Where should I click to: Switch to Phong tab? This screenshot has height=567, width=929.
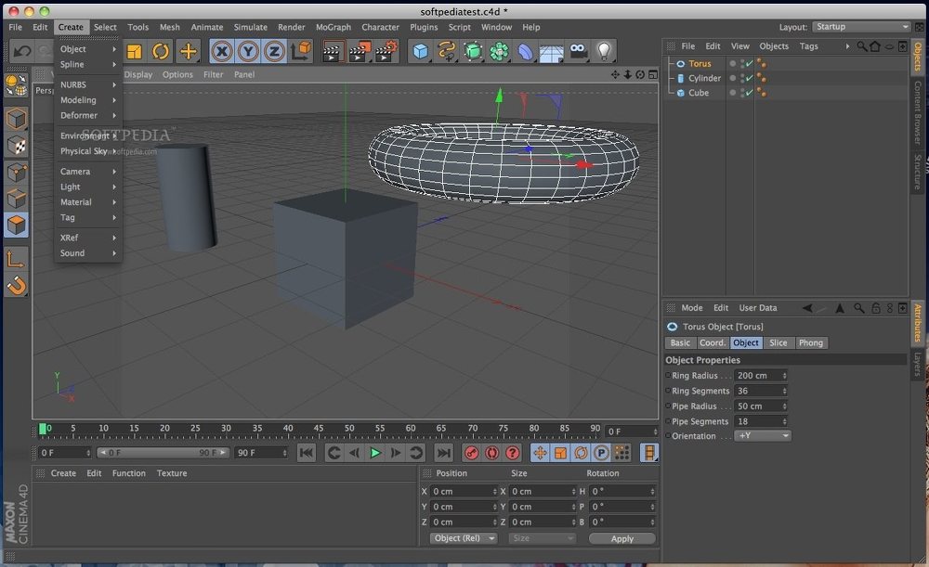[810, 342]
